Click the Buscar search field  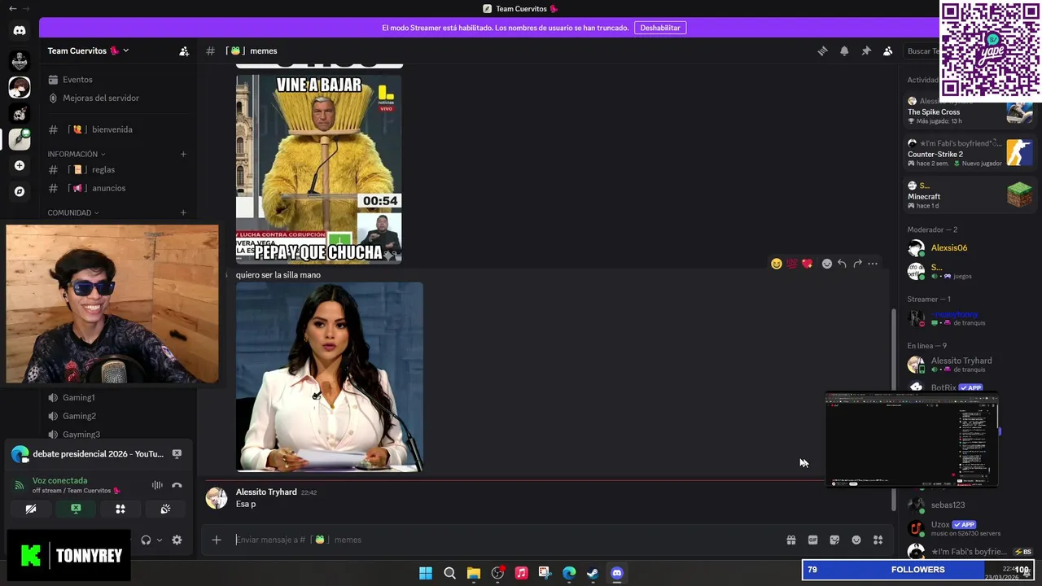tap(922, 50)
